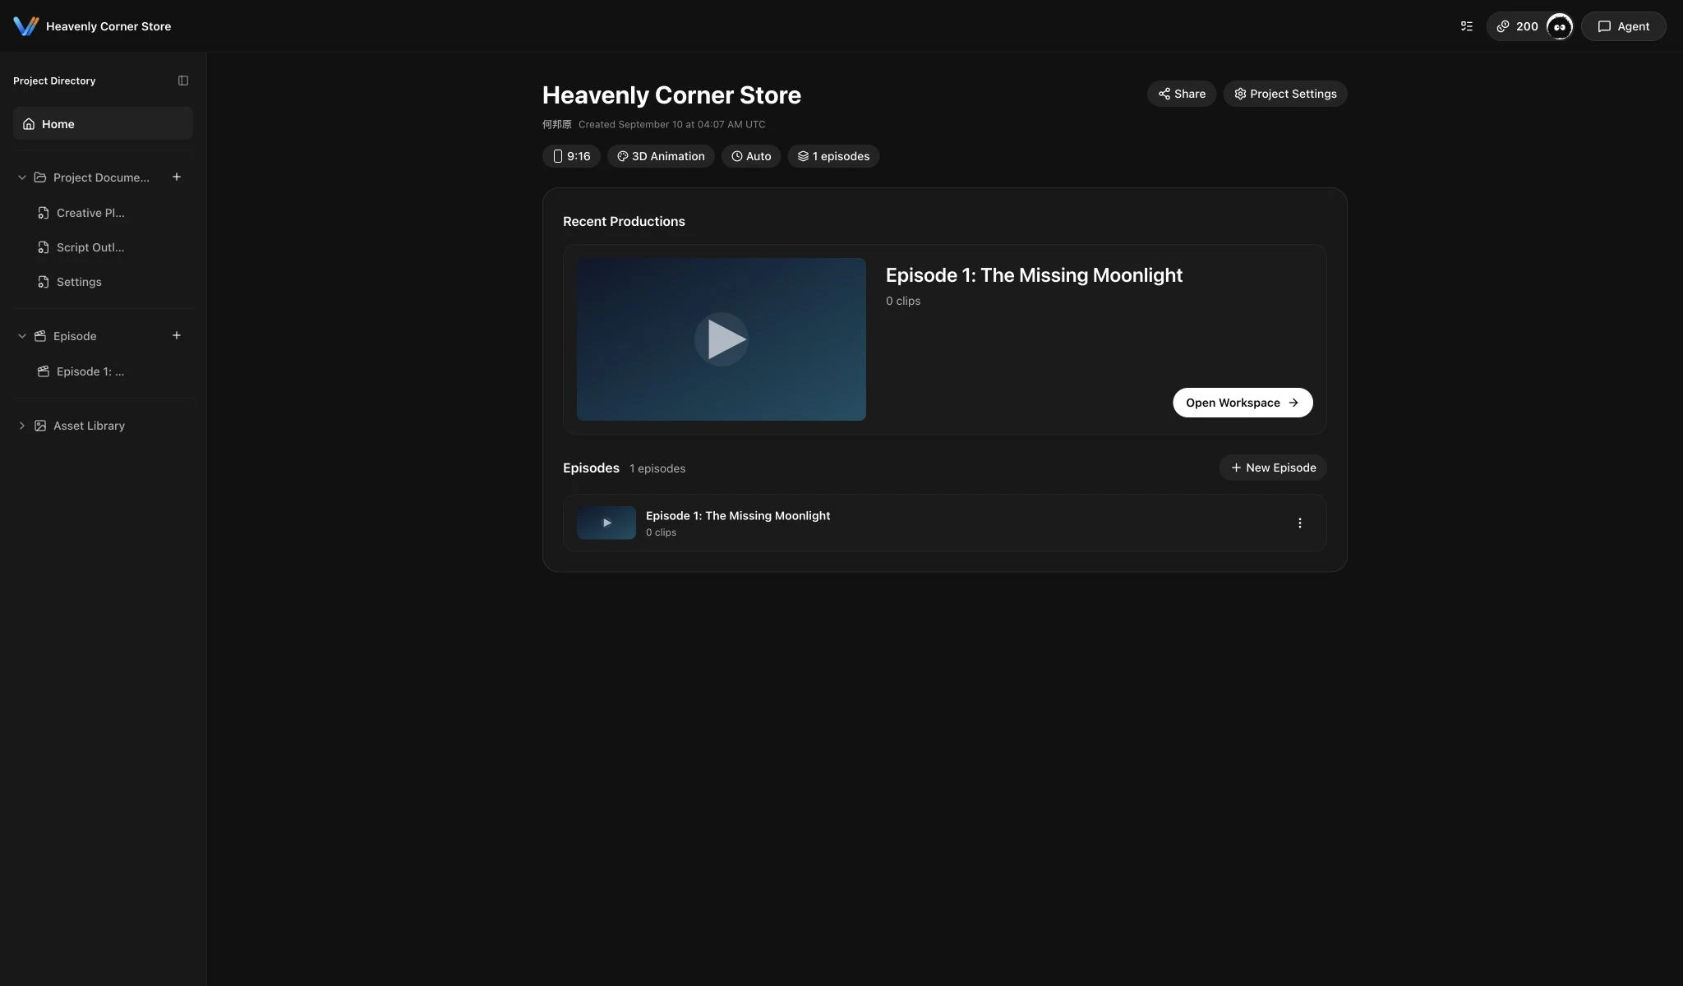Select Episode 1 row title in Episodes list
This screenshot has height=986, width=1683.
click(738, 516)
